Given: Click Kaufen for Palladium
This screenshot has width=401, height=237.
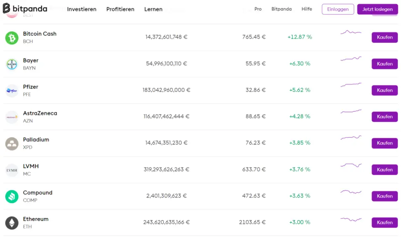Looking at the screenshot, I should tap(384, 143).
